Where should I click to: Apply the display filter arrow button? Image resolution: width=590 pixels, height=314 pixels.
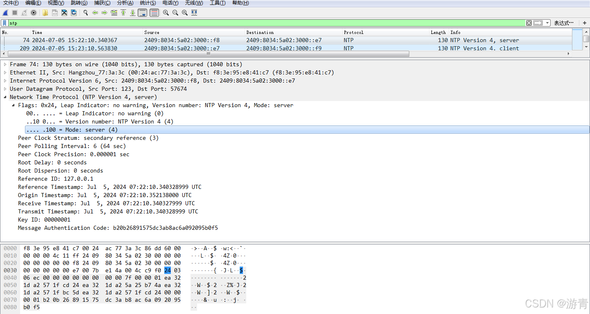(x=538, y=23)
